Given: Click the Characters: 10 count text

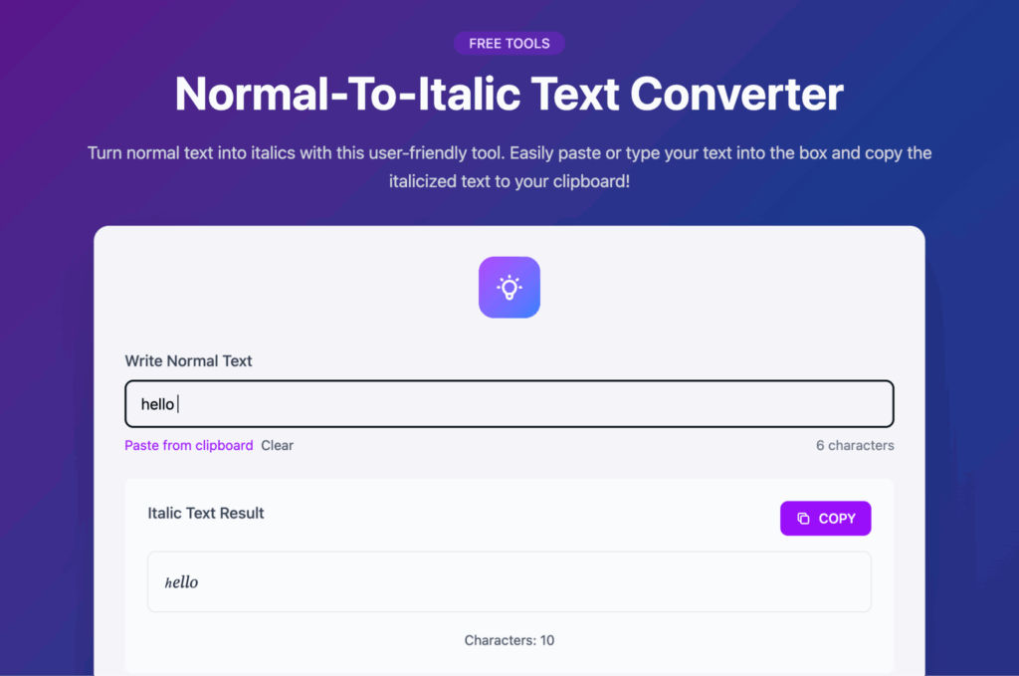Looking at the screenshot, I should pyautogui.click(x=509, y=640).
